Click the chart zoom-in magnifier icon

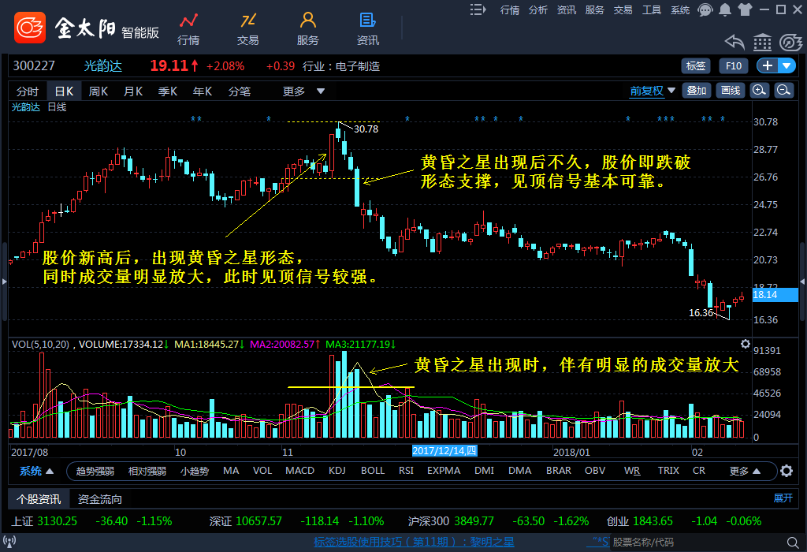[759, 91]
